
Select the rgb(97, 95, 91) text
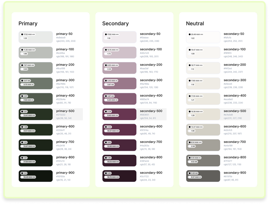[231, 180]
